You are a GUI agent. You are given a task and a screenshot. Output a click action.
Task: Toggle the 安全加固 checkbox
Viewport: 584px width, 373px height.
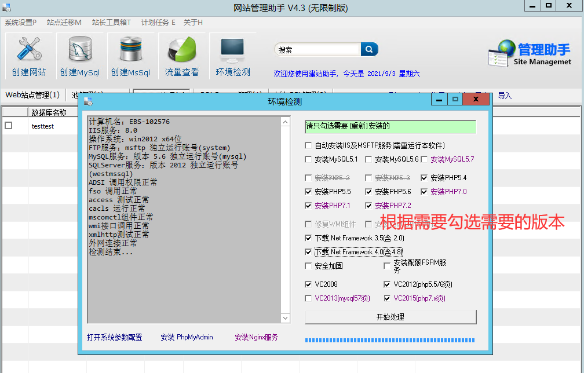click(309, 266)
